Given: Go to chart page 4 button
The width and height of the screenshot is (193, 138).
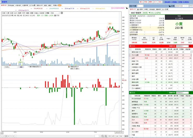Looking at the screenshot, I should (x=9, y=136).
